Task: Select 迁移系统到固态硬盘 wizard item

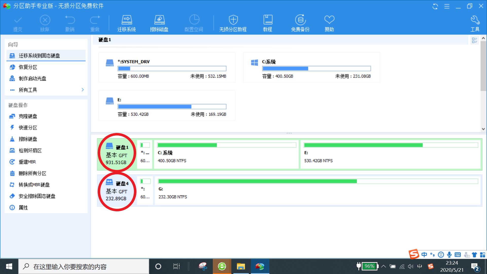Action: 39,56
